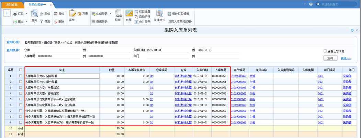Image resolution: width=361 pixels, height=138 pixels.
Task: Click the refresh icon beside list title
Action: click(352, 30)
